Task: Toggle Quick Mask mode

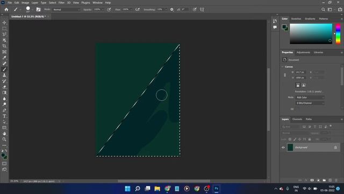Action: tap(4, 164)
